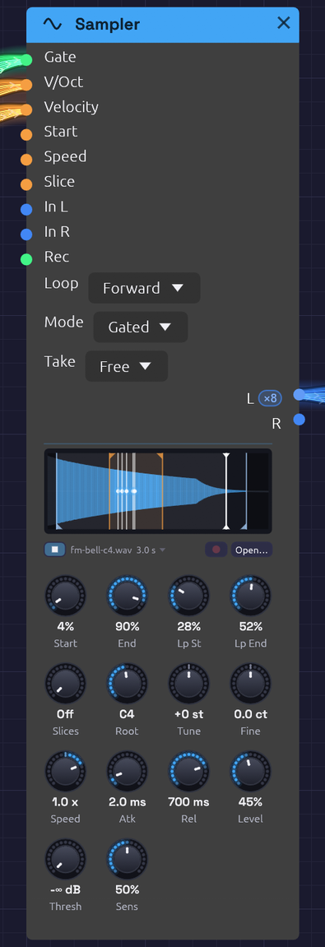Click the In L audio port
Image resolution: width=325 pixels, height=947 pixels.
pos(26,210)
